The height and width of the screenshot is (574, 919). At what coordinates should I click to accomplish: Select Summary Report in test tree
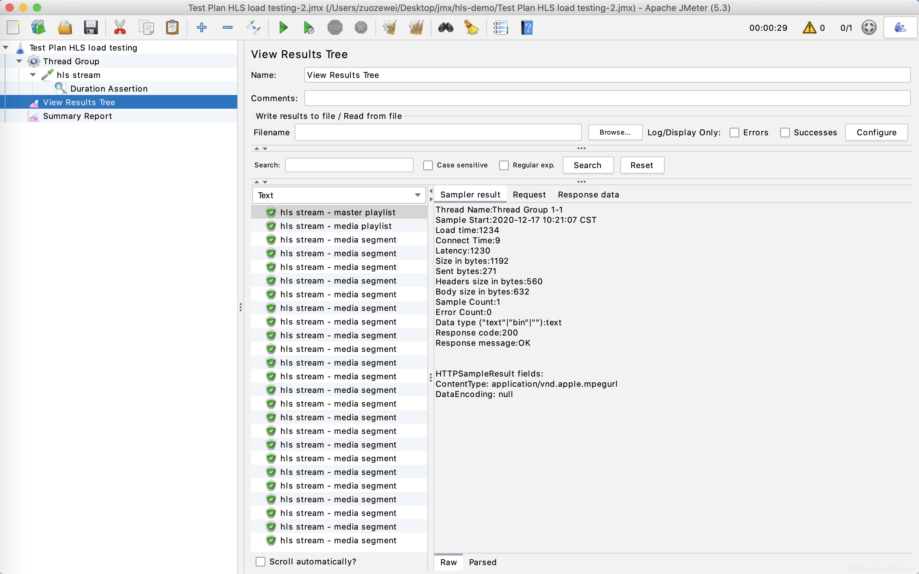point(78,116)
